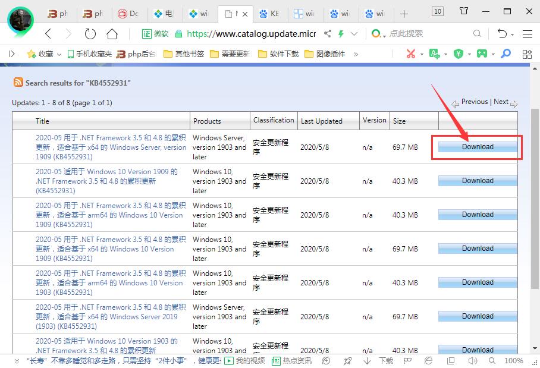Open the 软件下载 bookmark folder
The height and width of the screenshot is (368, 540).
coord(278,54)
